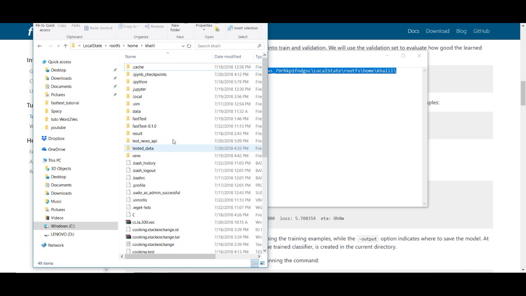Viewport: 526px width, 296px height.
Task: Switch to Details view layout icon
Action: pyautogui.click(x=255, y=263)
